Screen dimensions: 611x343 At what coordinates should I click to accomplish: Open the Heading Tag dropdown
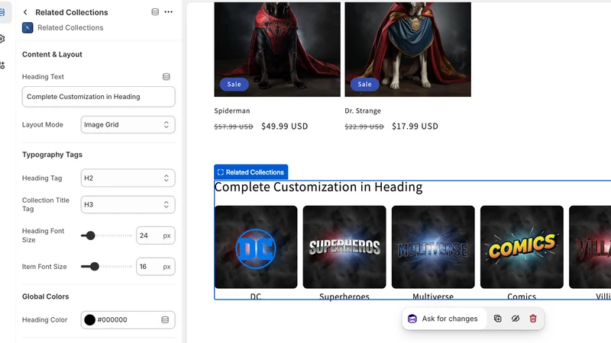(128, 178)
